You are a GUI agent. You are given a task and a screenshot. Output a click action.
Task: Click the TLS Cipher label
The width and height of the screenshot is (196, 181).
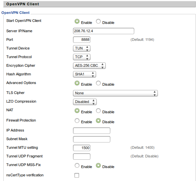(x=15, y=93)
